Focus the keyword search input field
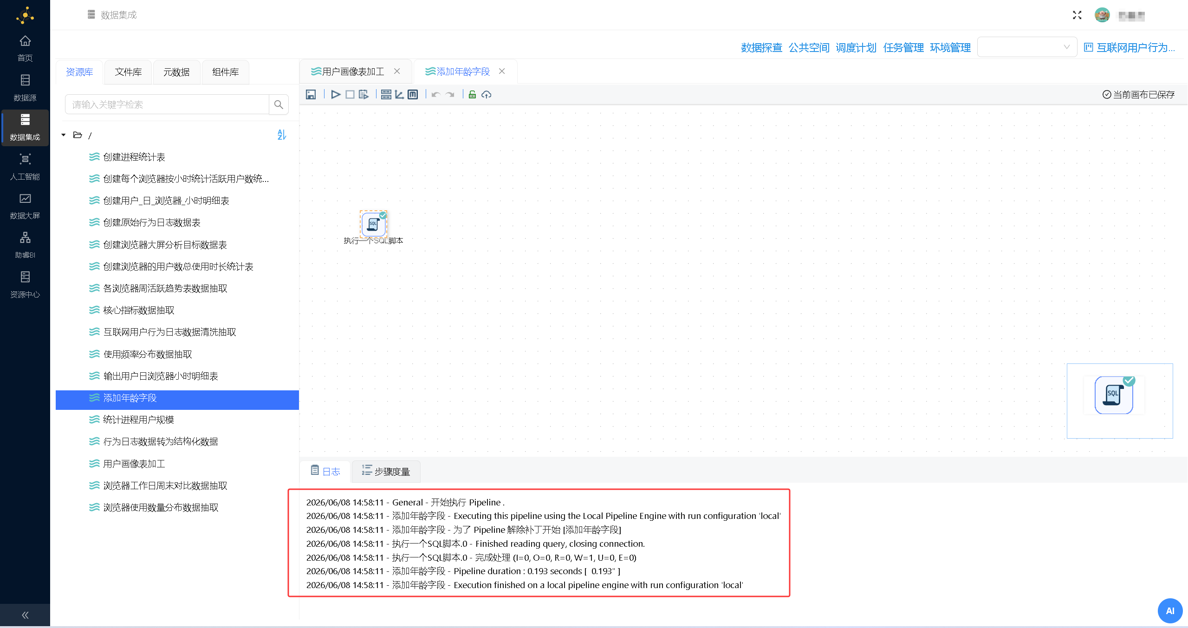Screen dimensions: 1188x628 (167, 104)
